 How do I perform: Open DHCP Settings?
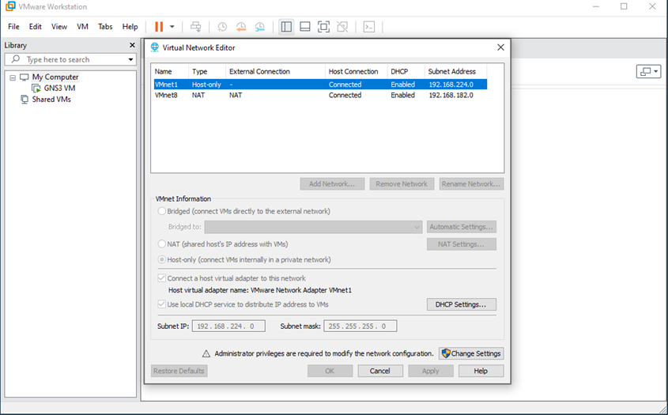point(462,304)
